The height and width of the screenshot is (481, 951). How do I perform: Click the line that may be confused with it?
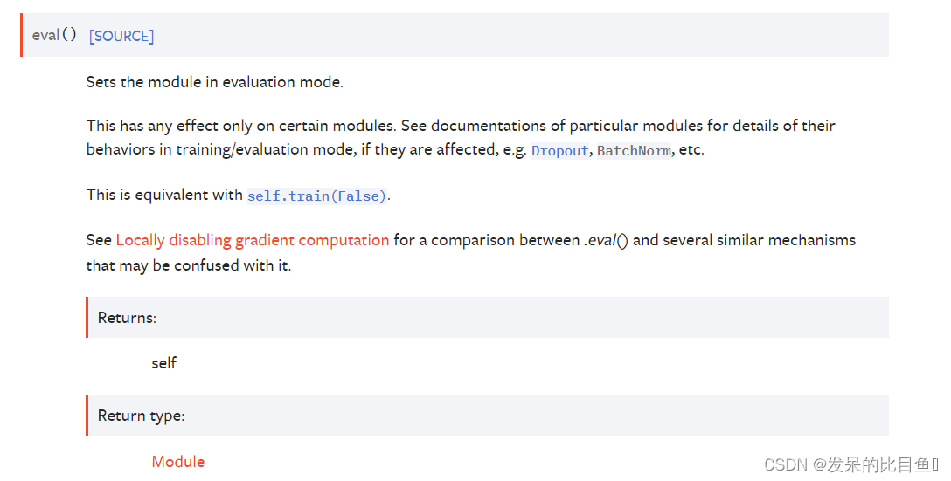pyautogui.click(x=189, y=265)
